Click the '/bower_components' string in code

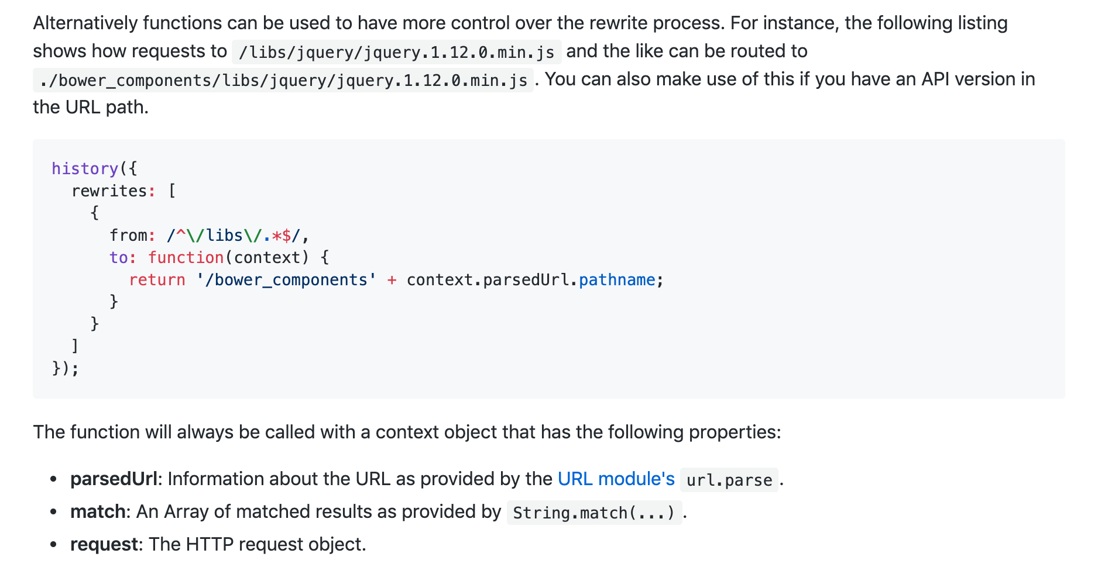286,280
